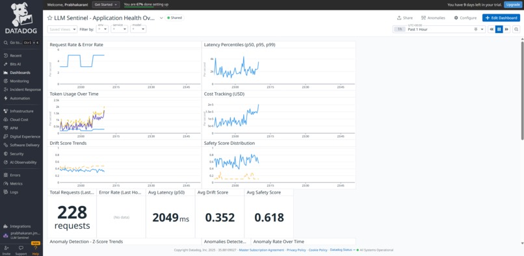The width and height of the screenshot is (524, 256).
Task: Click the 67% done setting up progress
Action: click(146, 5)
